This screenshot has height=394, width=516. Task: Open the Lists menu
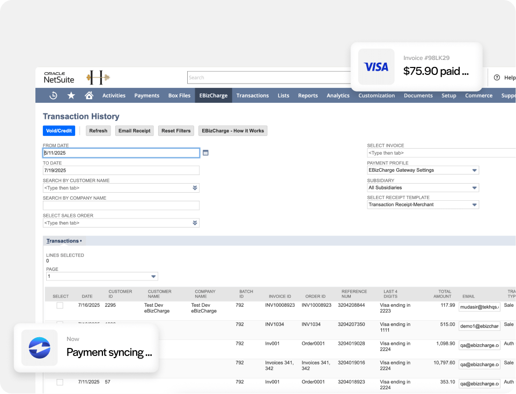point(283,95)
